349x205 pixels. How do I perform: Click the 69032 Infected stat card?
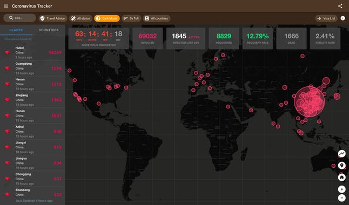tap(147, 38)
